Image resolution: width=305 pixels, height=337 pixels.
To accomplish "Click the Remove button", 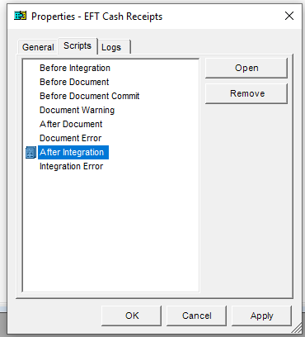I will tap(246, 93).
